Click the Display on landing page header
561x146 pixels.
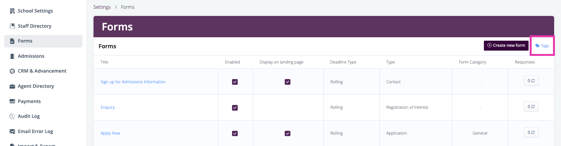282,62
